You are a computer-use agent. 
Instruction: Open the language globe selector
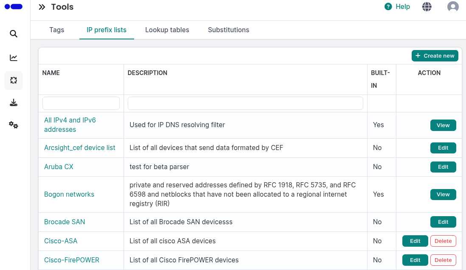[427, 6]
